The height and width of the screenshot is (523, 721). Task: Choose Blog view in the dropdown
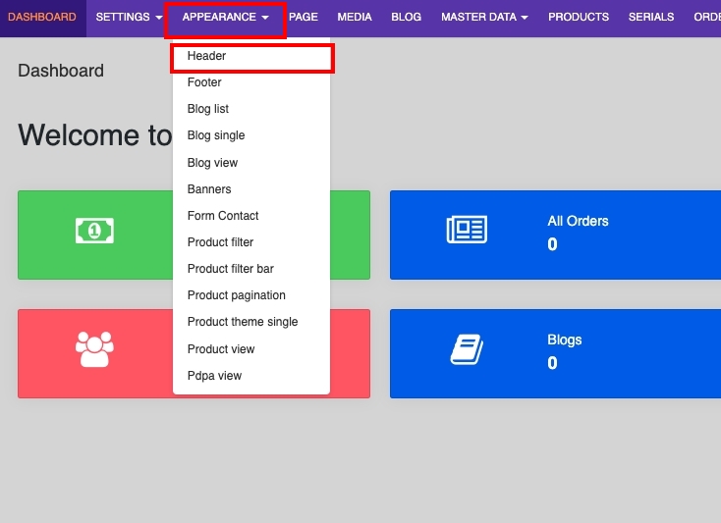[x=251, y=163]
